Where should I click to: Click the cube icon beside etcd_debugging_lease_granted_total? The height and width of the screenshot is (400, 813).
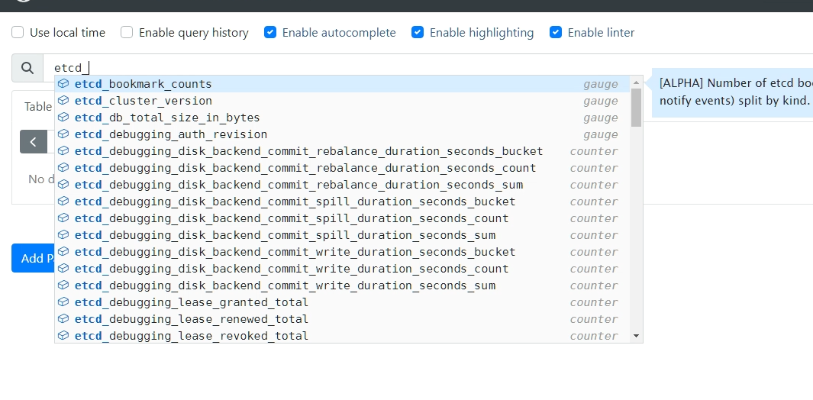63,302
